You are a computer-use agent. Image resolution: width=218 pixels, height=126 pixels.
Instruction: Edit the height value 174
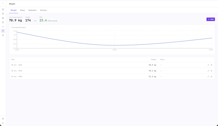pyautogui.click(x=28, y=20)
